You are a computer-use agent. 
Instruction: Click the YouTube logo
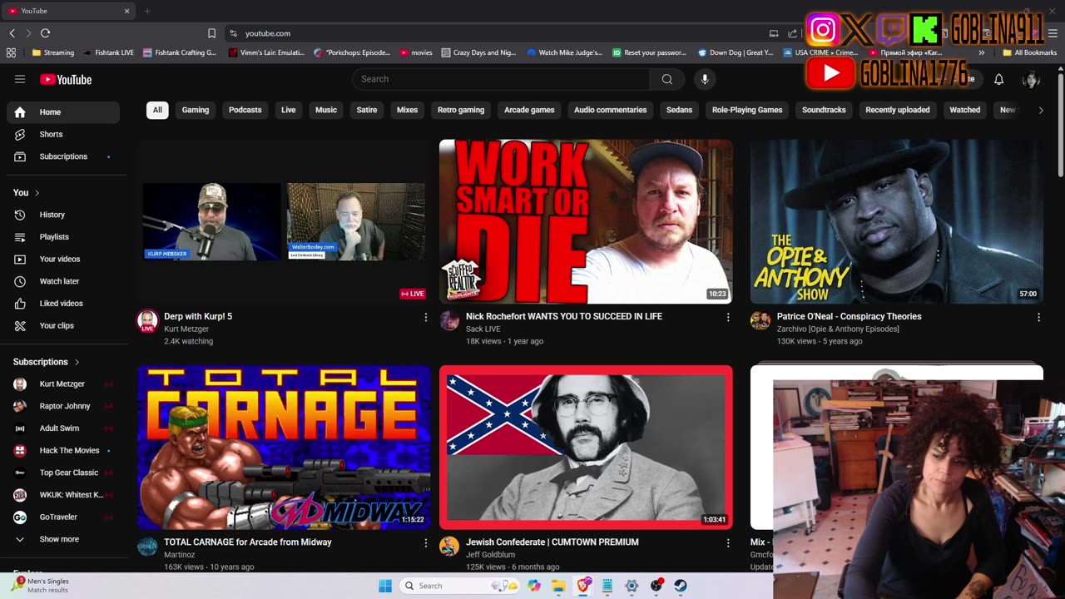pyautogui.click(x=66, y=79)
